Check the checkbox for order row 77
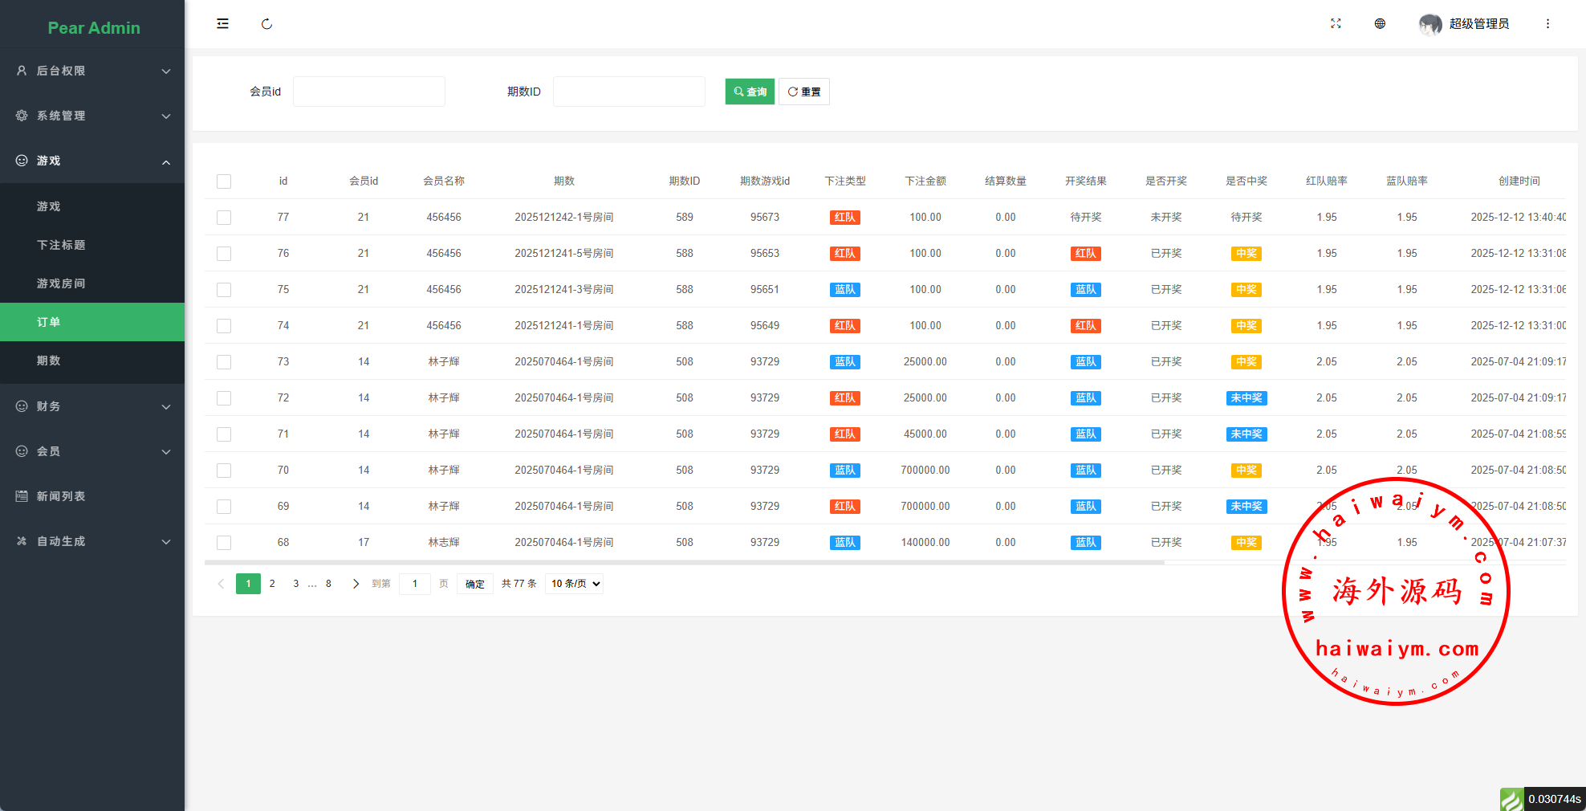The height and width of the screenshot is (811, 1586). 224,218
